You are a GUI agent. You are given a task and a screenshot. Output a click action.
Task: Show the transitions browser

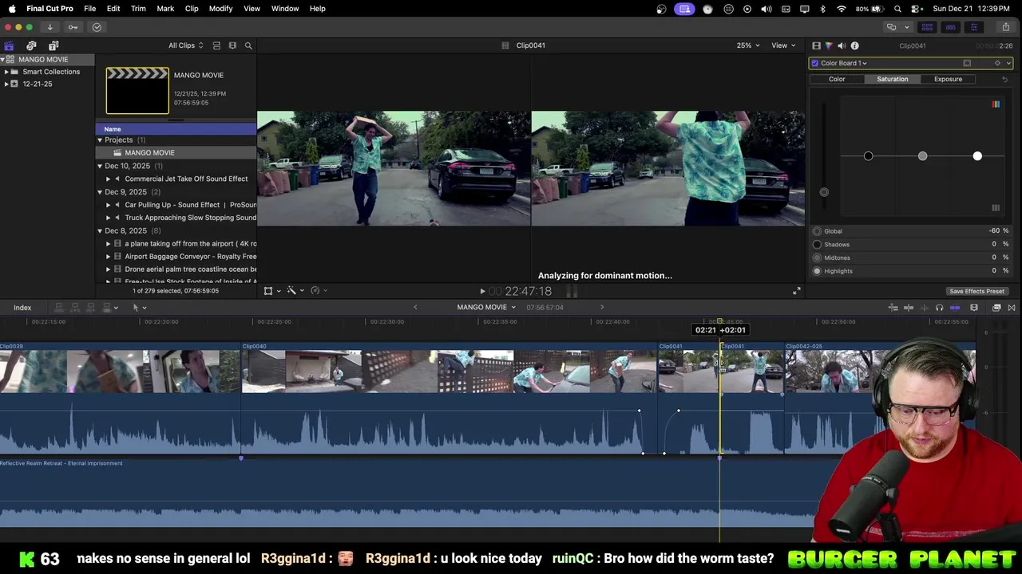(1012, 308)
